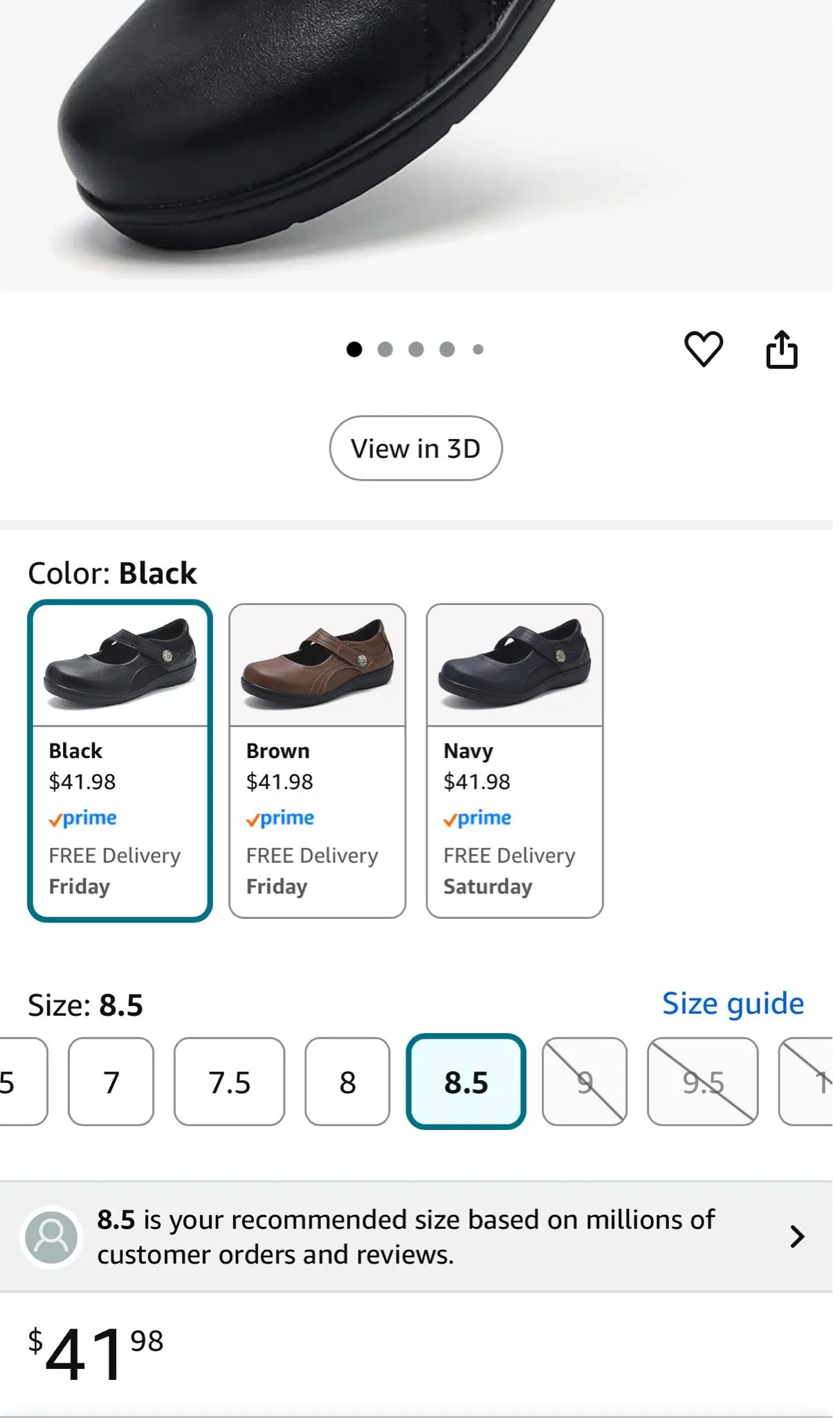
Task: Tap the heart wishlist icon
Action: click(704, 349)
